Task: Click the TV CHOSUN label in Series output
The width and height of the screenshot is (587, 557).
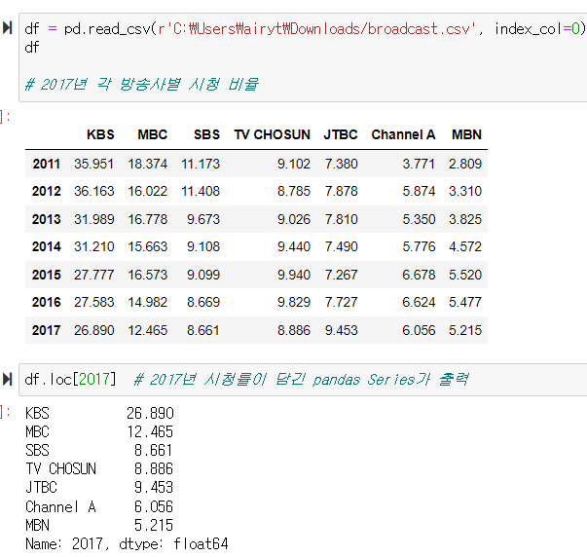Action: point(61,468)
